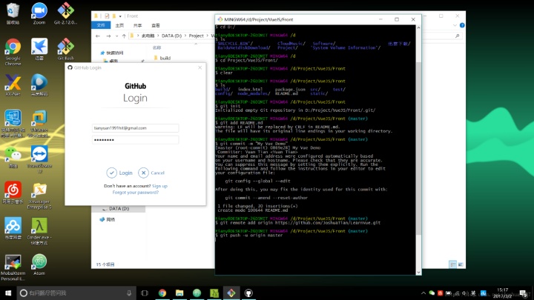The image size is (534, 300).
Task: Open the Recycle Bin icon
Action: tap(13, 11)
